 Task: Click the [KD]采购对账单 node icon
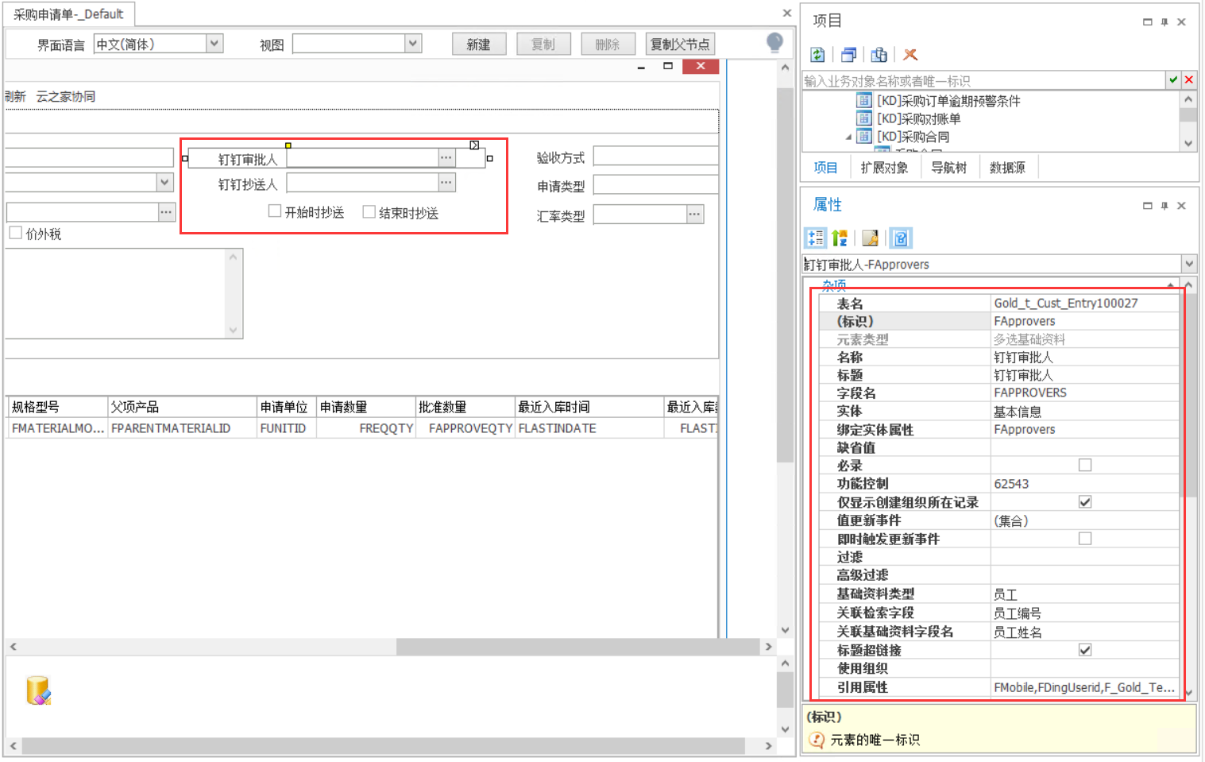pyautogui.click(x=864, y=118)
